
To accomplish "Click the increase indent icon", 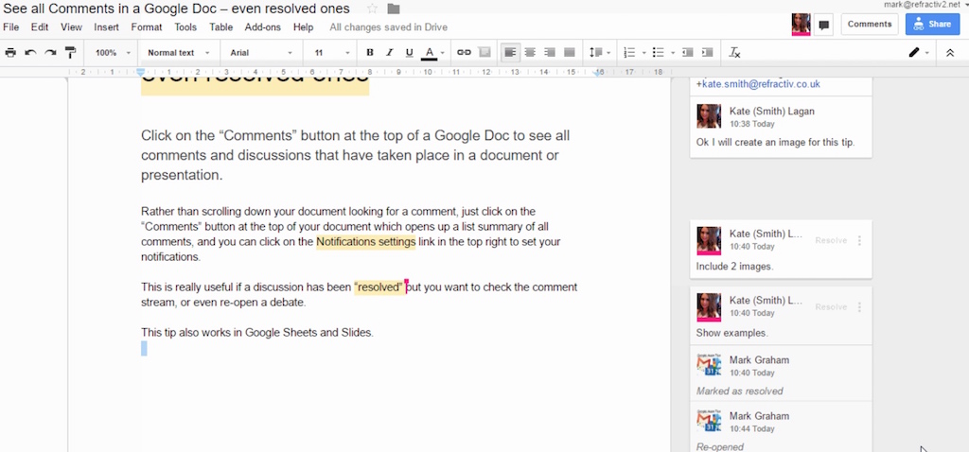I will pyautogui.click(x=707, y=53).
